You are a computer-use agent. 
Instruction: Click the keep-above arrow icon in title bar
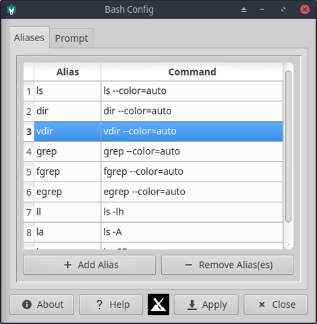(x=243, y=9)
